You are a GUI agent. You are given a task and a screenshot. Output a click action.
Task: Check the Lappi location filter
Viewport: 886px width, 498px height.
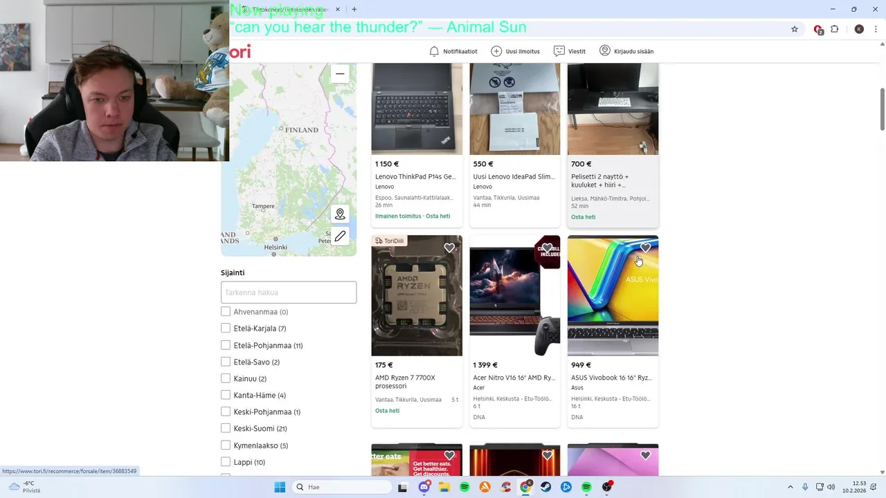[x=226, y=462]
